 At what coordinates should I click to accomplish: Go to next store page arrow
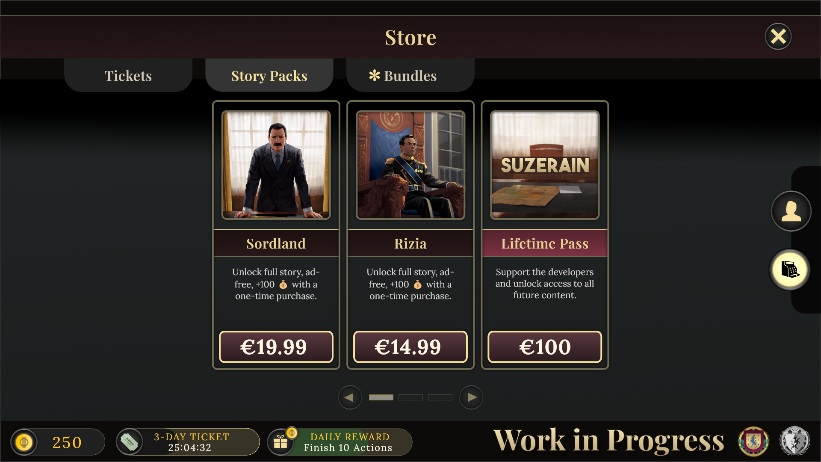(x=471, y=397)
